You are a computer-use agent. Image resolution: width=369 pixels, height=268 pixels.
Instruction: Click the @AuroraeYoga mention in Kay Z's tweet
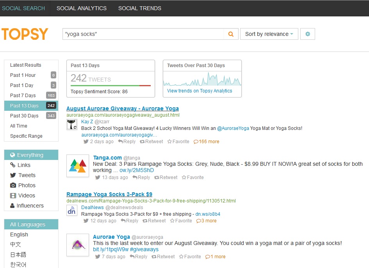[233, 128]
